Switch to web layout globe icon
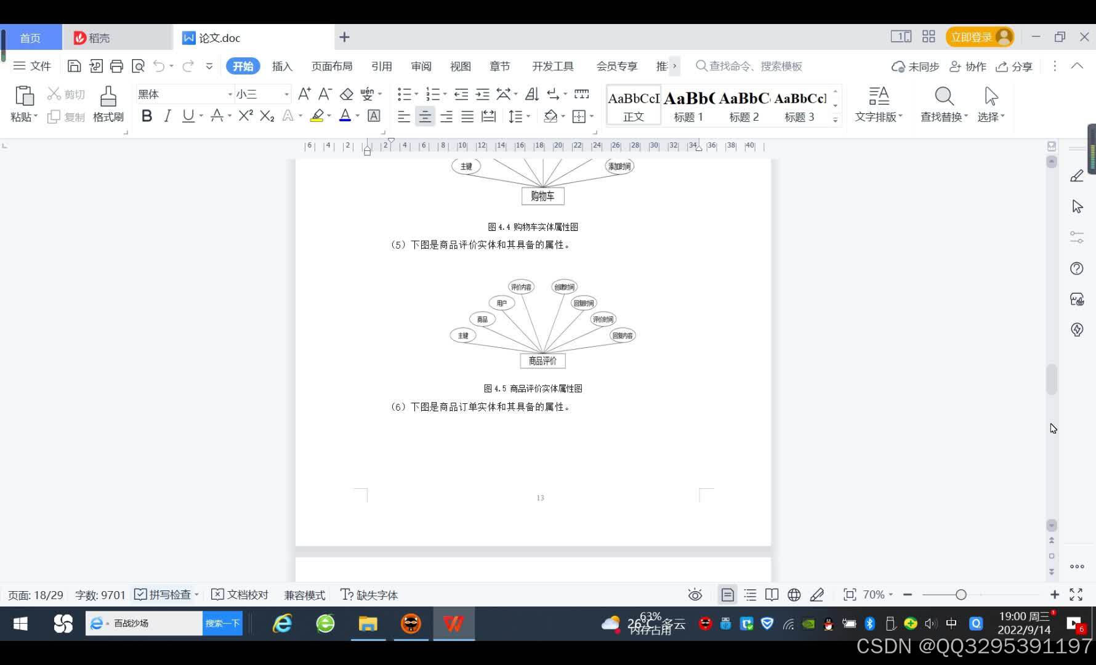The width and height of the screenshot is (1096, 665). pyautogui.click(x=794, y=595)
